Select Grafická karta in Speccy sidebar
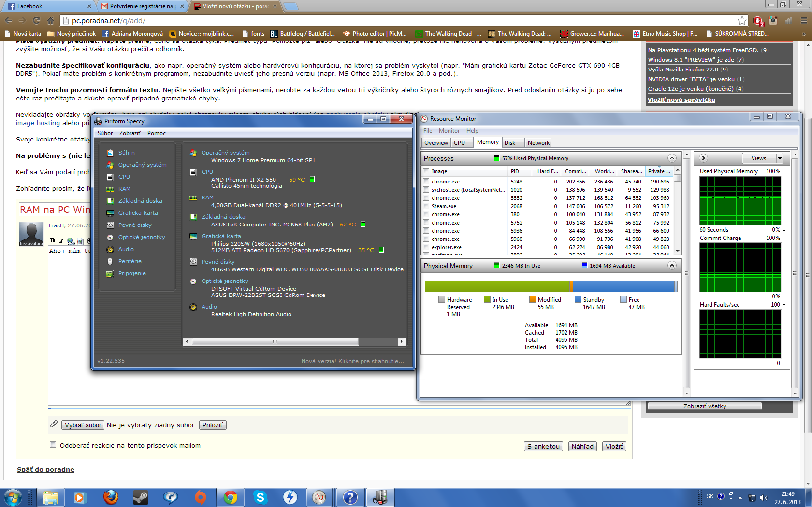Image resolution: width=812 pixels, height=507 pixels. pyautogui.click(x=138, y=213)
